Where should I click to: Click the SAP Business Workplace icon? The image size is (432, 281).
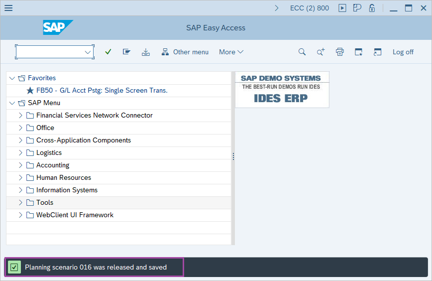127,52
